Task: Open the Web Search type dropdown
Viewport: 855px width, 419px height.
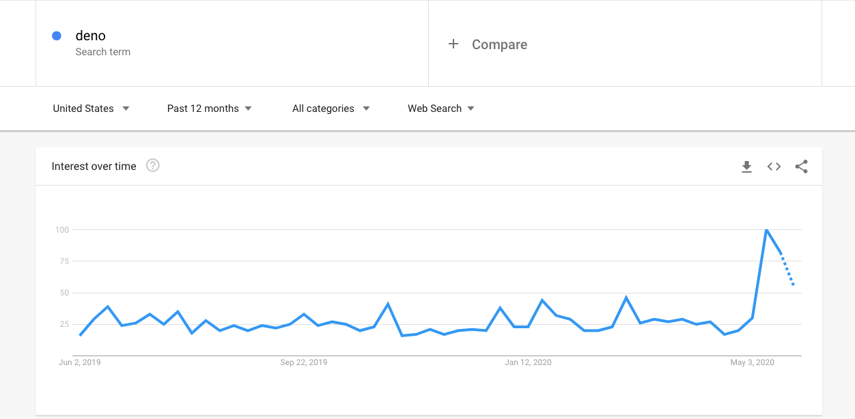Action: 440,108
